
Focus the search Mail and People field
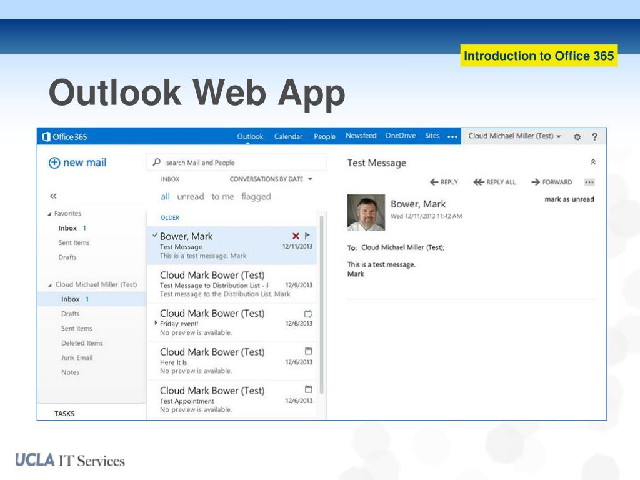click(236, 162)
